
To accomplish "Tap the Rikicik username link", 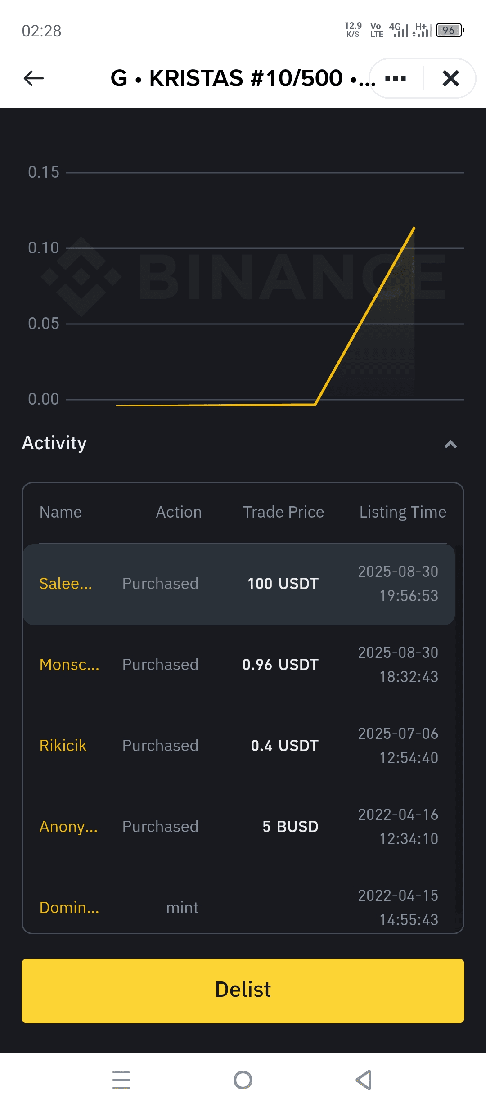I will tap(63, 746).
